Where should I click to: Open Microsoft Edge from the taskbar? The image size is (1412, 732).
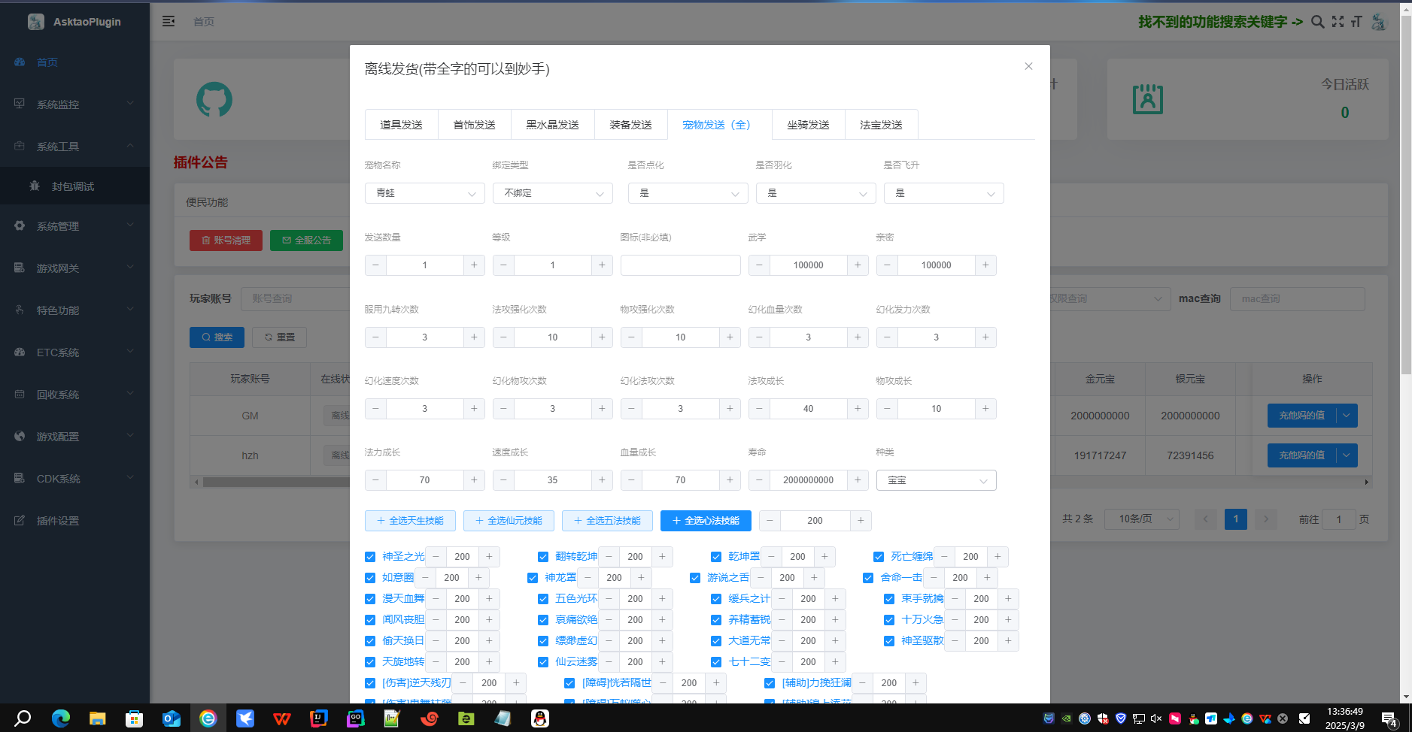coord(61,718)
